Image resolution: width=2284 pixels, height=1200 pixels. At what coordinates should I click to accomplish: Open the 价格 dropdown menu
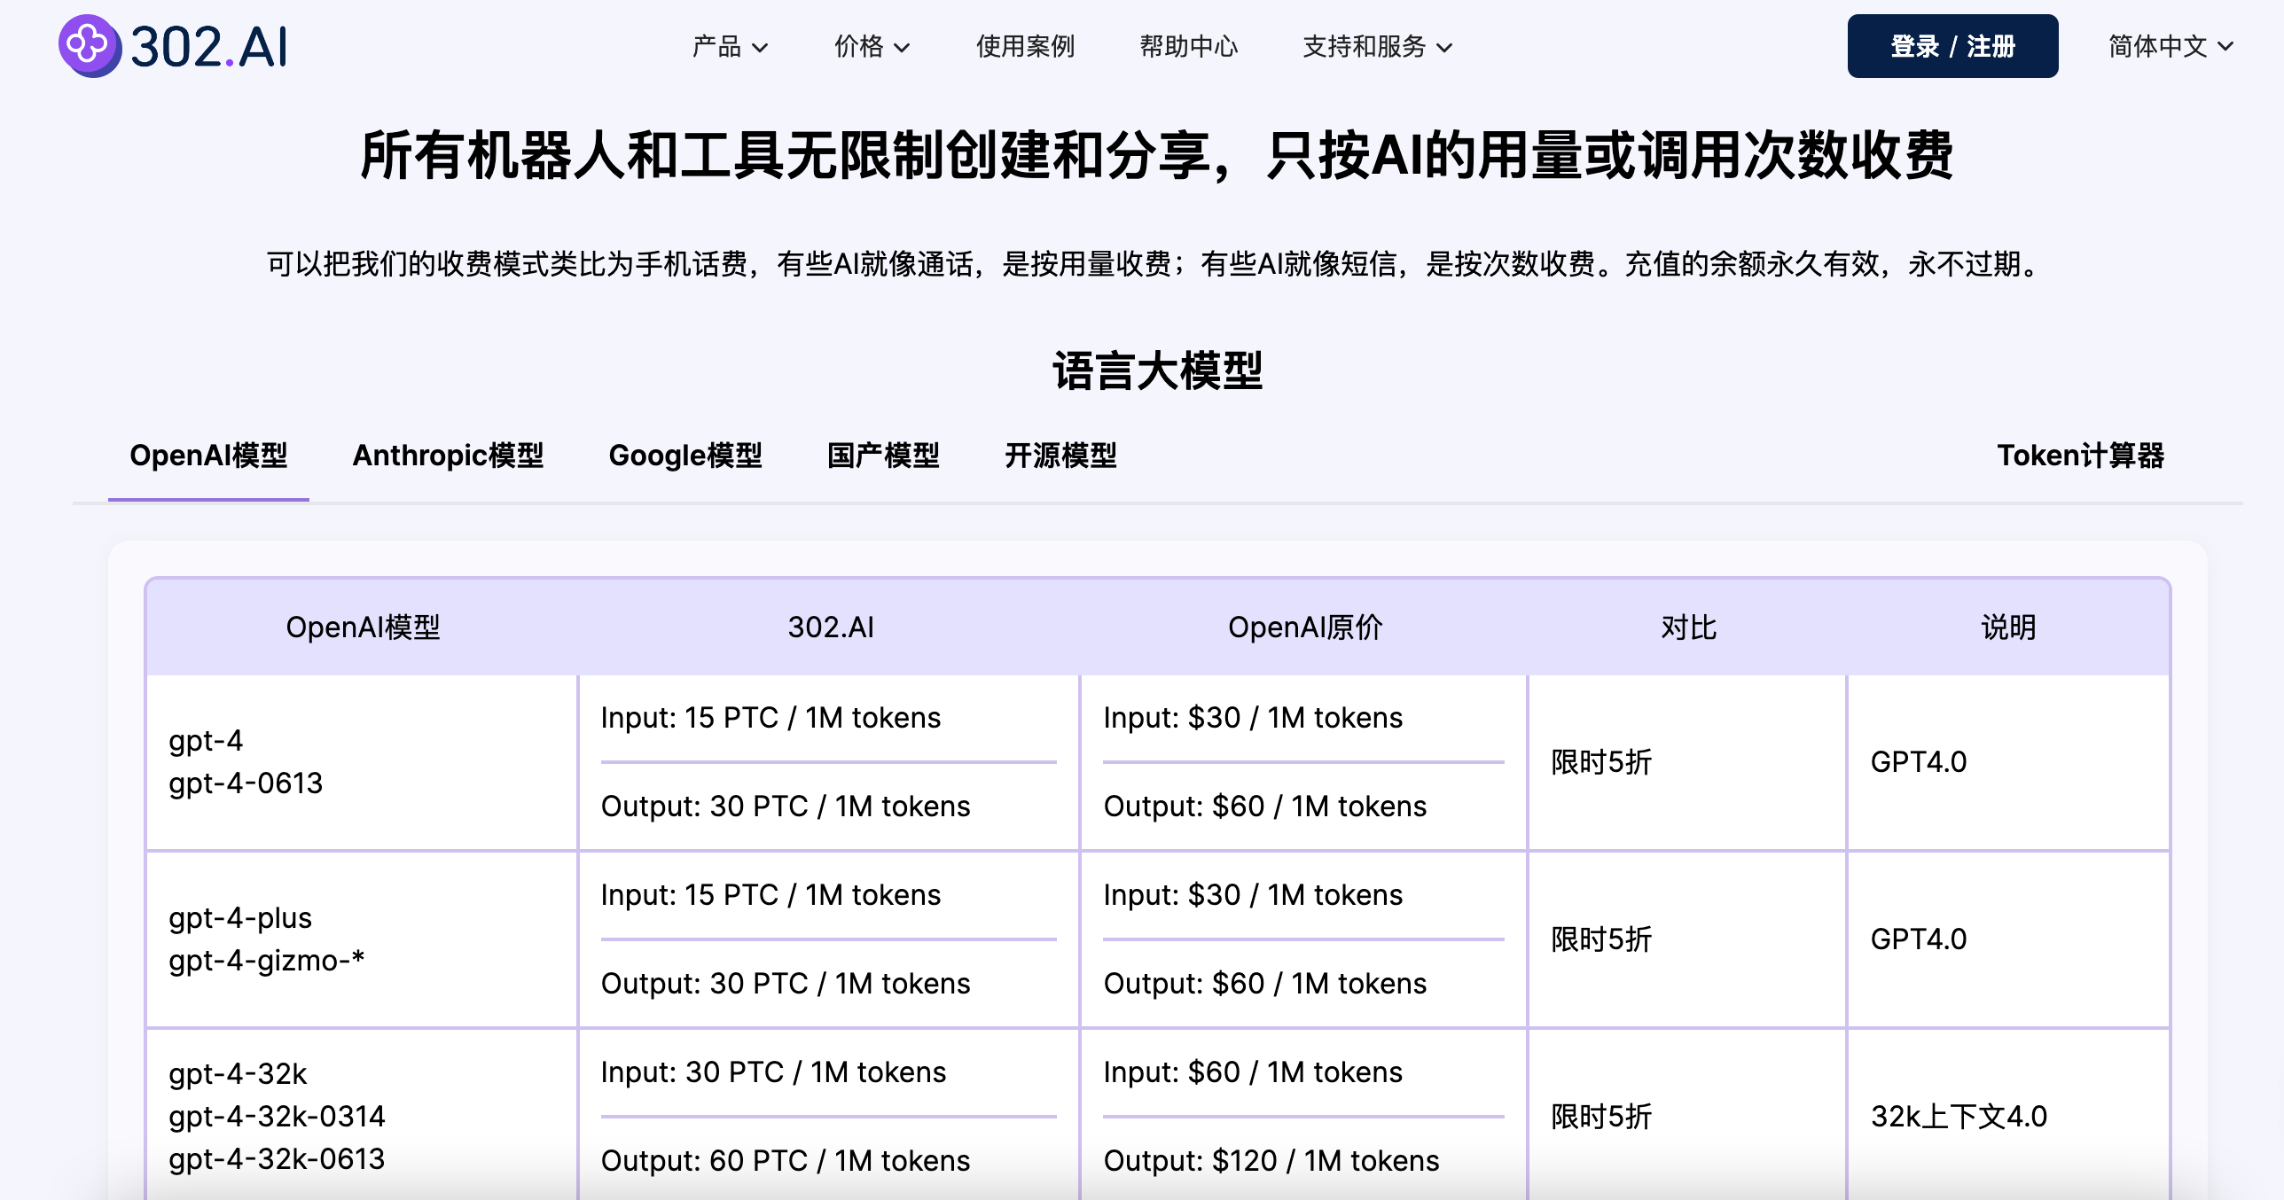pos(870,46)
